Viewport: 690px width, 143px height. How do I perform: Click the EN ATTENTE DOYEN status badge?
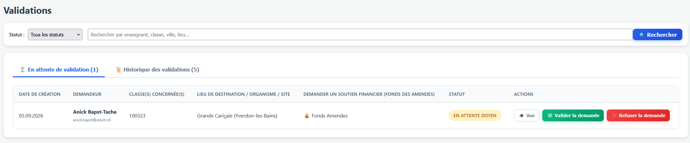tap(475, 116)
